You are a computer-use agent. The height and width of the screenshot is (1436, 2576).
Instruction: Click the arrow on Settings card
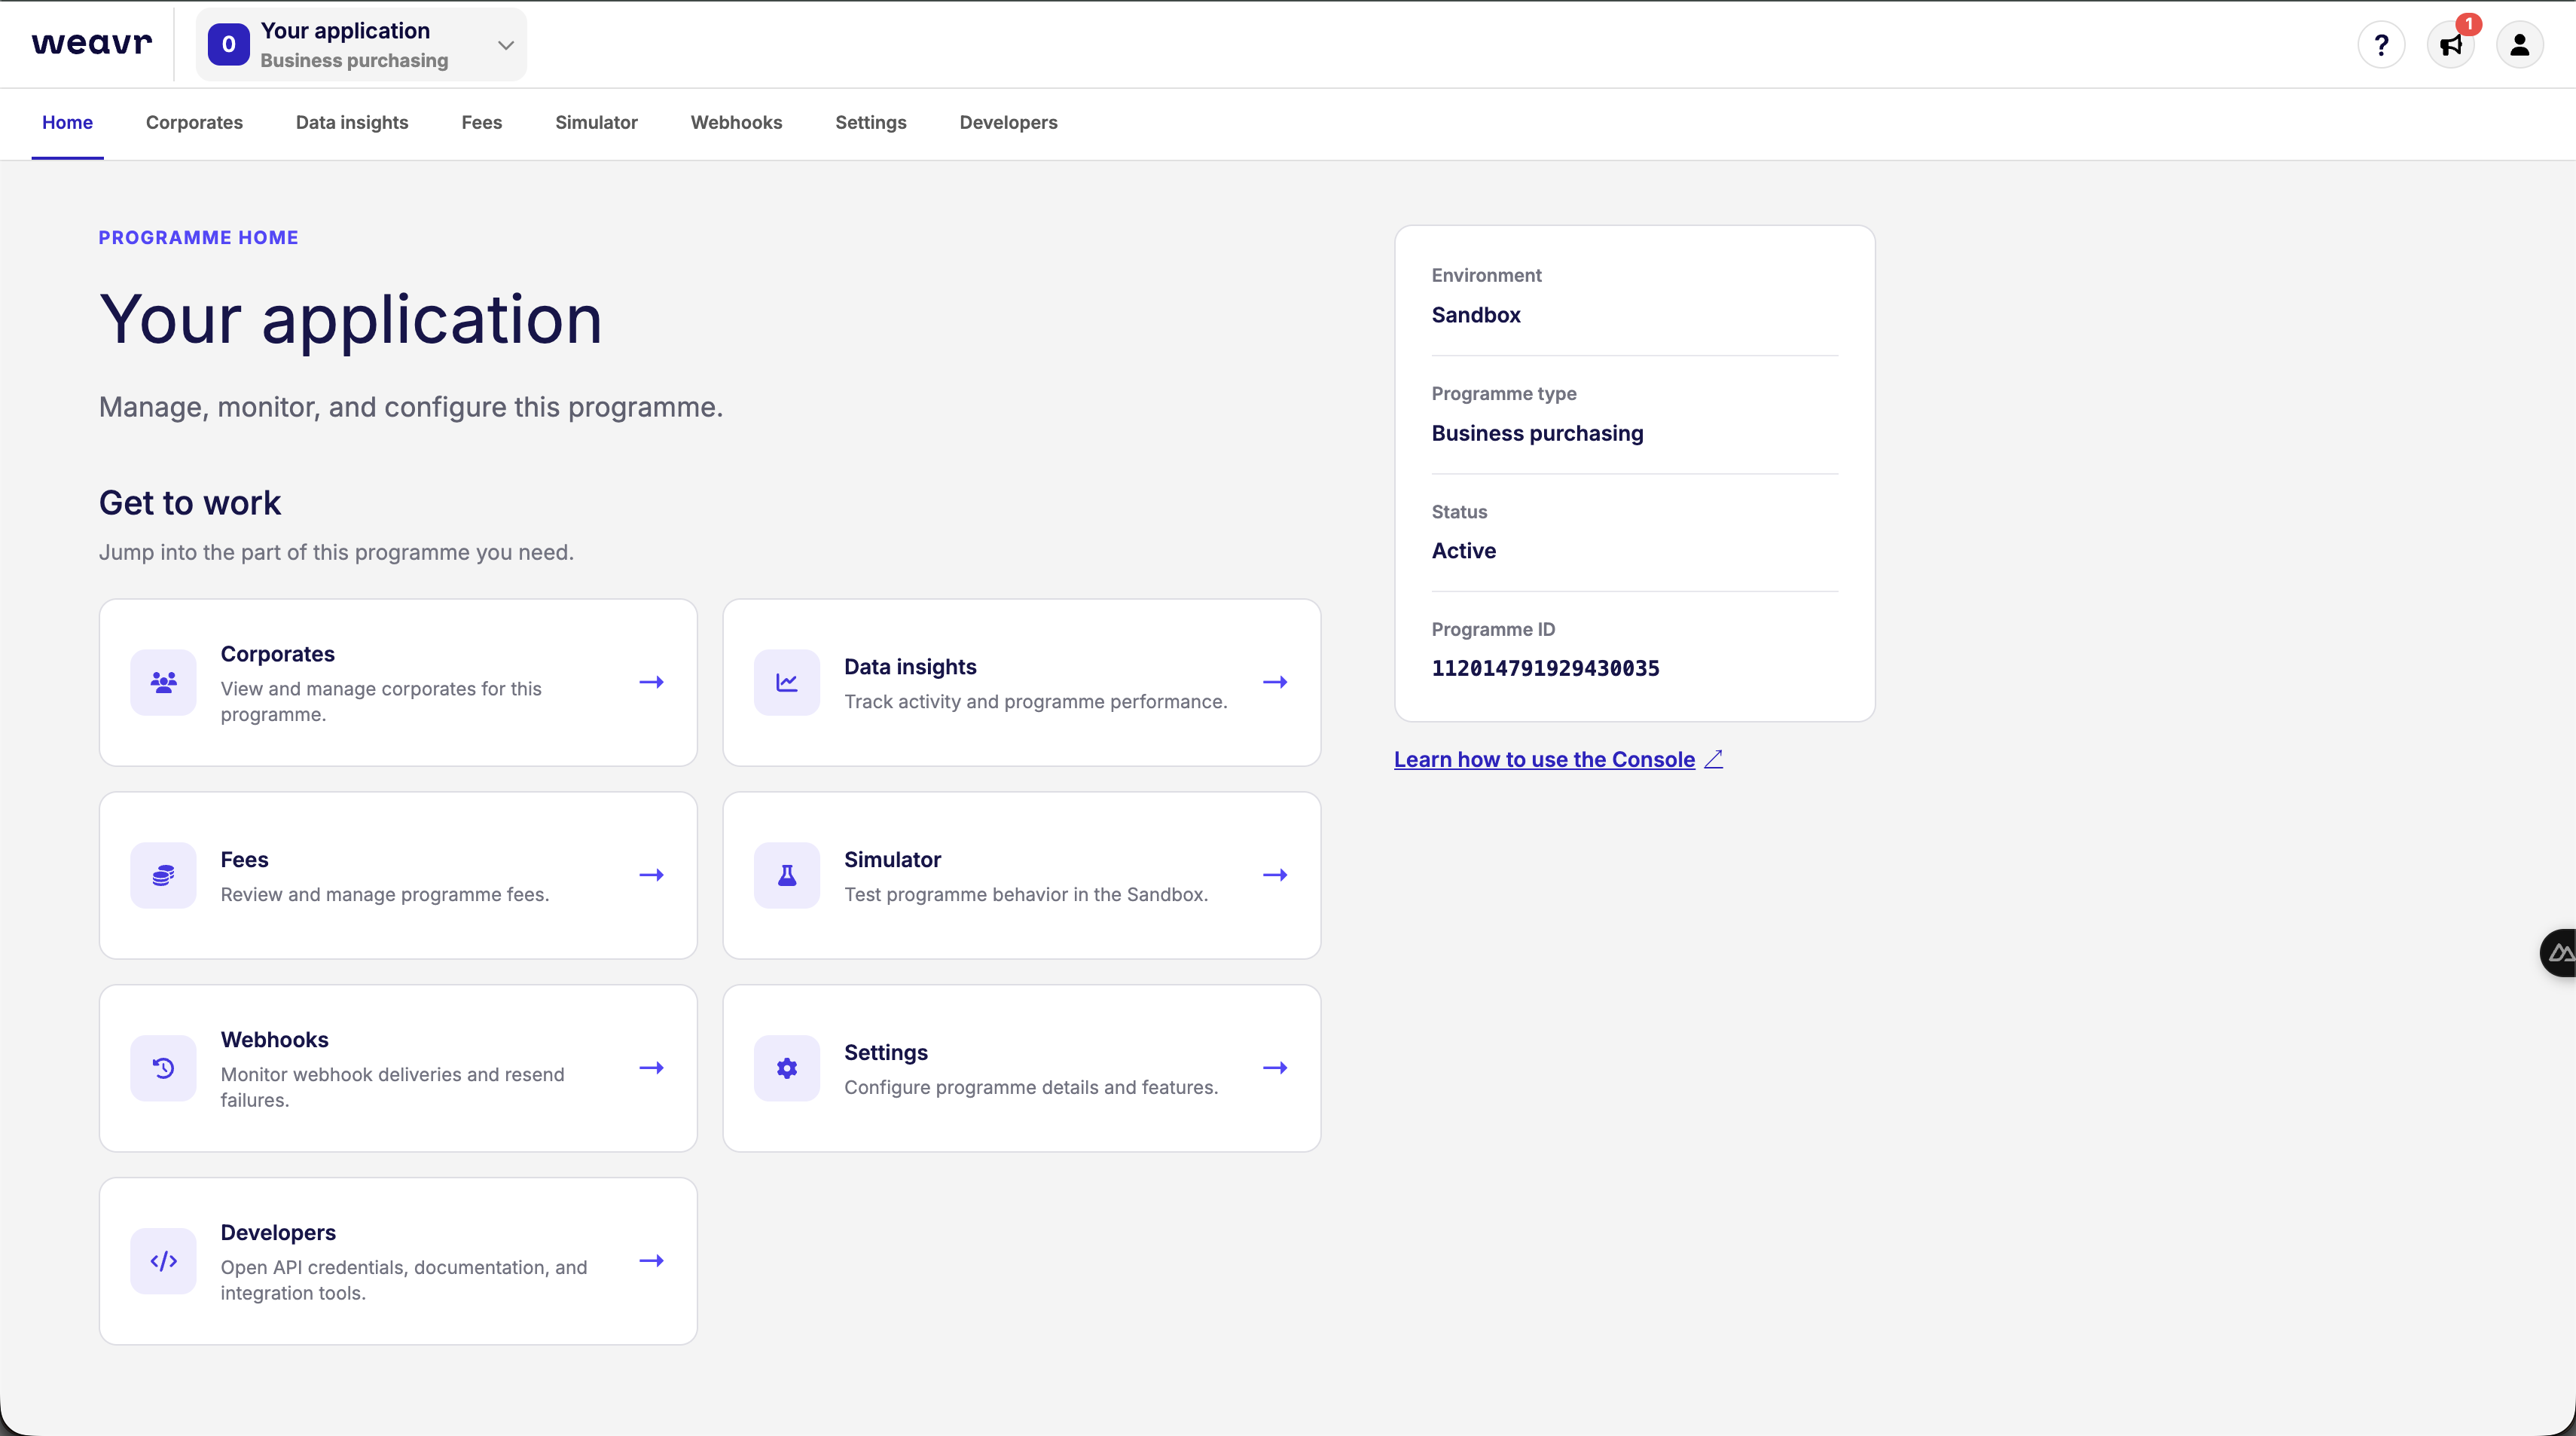click(1274, 1068)
